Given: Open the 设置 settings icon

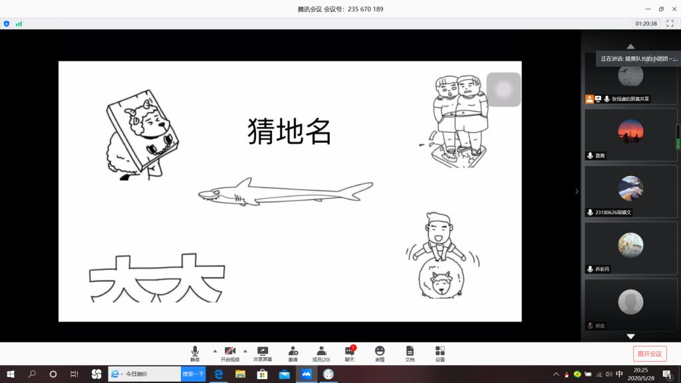Looking at the screenshot, I should [440, 353].
